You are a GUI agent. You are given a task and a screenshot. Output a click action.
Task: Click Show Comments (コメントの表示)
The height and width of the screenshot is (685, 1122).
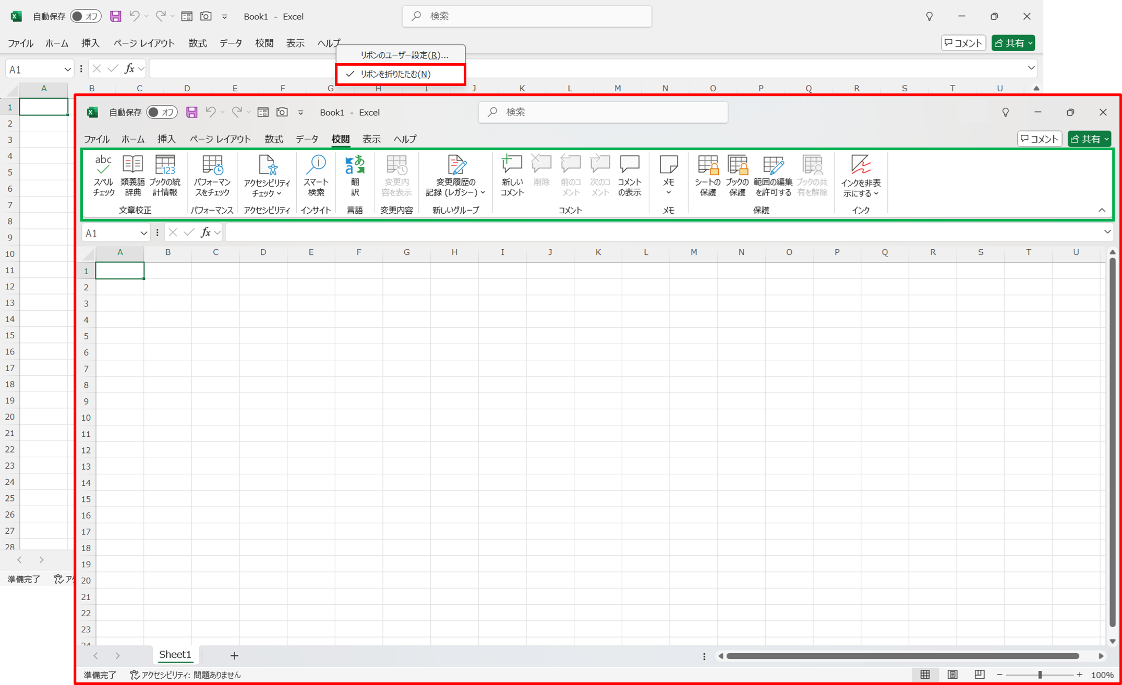click(630, 176)
